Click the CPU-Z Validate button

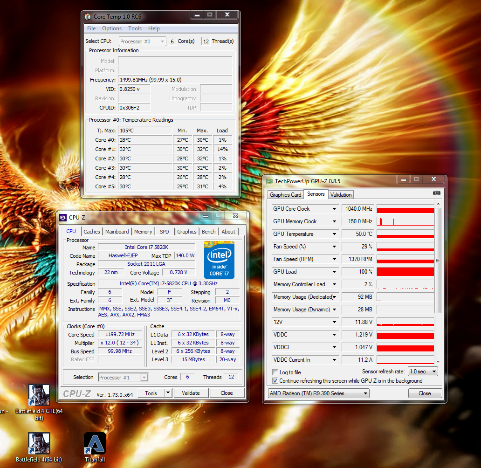191,393
